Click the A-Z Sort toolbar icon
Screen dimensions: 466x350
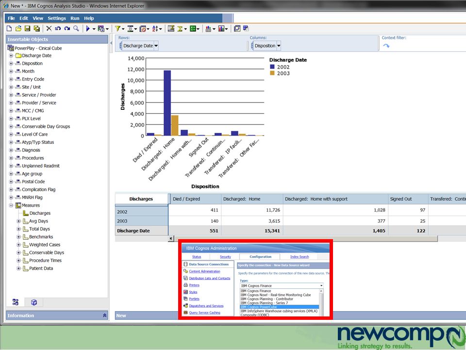155,29
